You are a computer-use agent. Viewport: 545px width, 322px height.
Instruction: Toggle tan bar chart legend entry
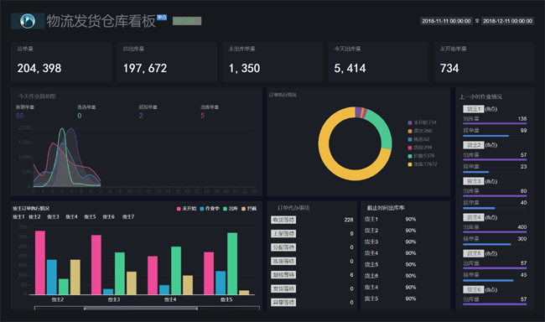(x=249, y=209)
